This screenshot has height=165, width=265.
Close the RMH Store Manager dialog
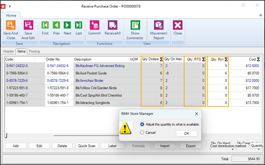tap(197, 114)
